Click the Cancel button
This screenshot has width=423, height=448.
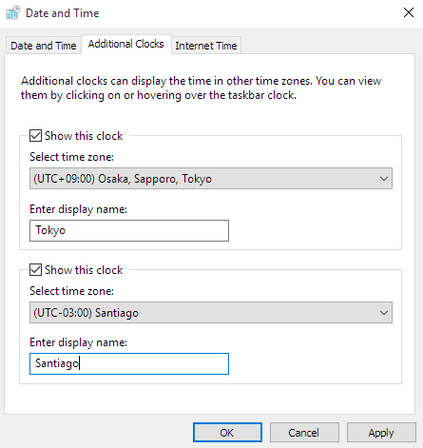[x=304, y=433]
